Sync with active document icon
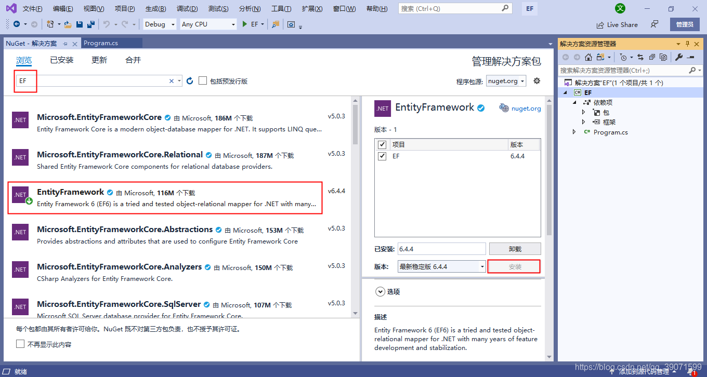 tap(640, 57)
